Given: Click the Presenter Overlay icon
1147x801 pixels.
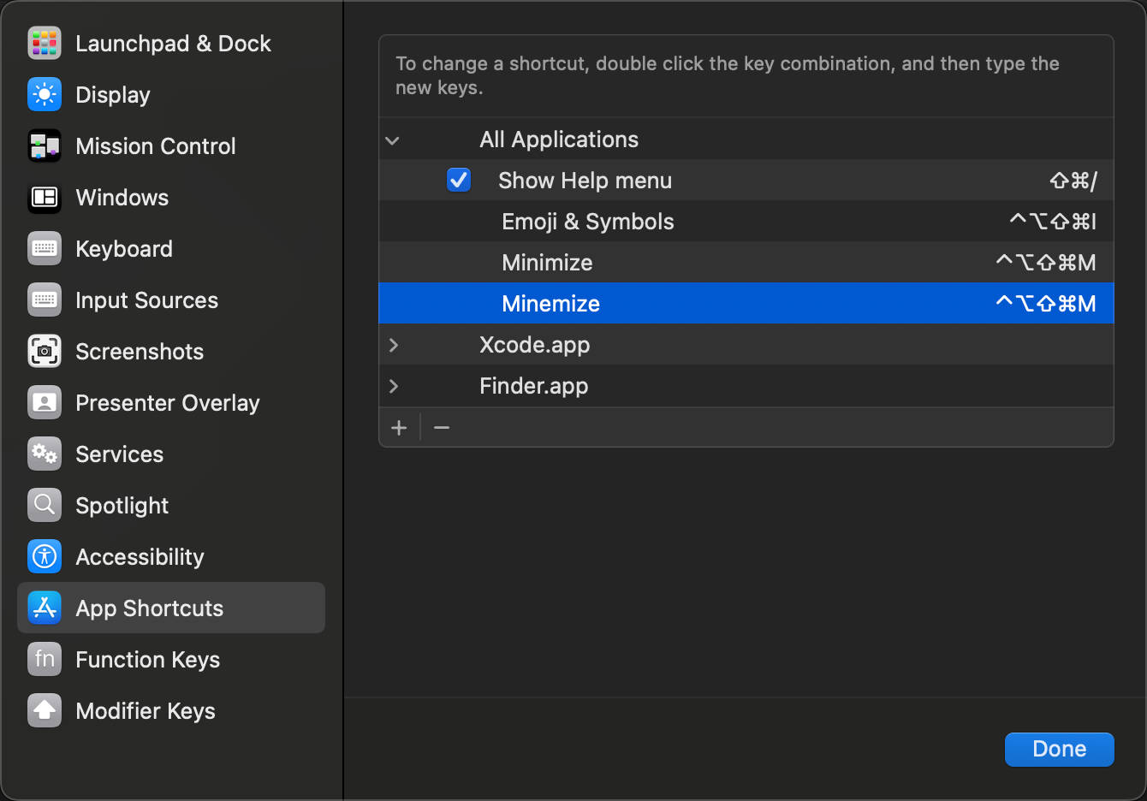Looking at the screenshot, I should point(45,403).
